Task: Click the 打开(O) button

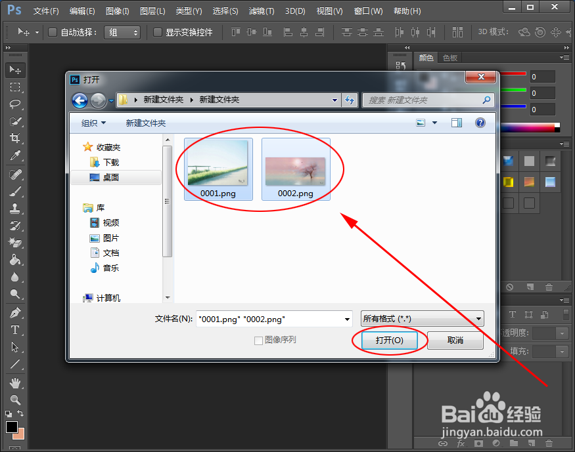Action: (x=390, y=340)
